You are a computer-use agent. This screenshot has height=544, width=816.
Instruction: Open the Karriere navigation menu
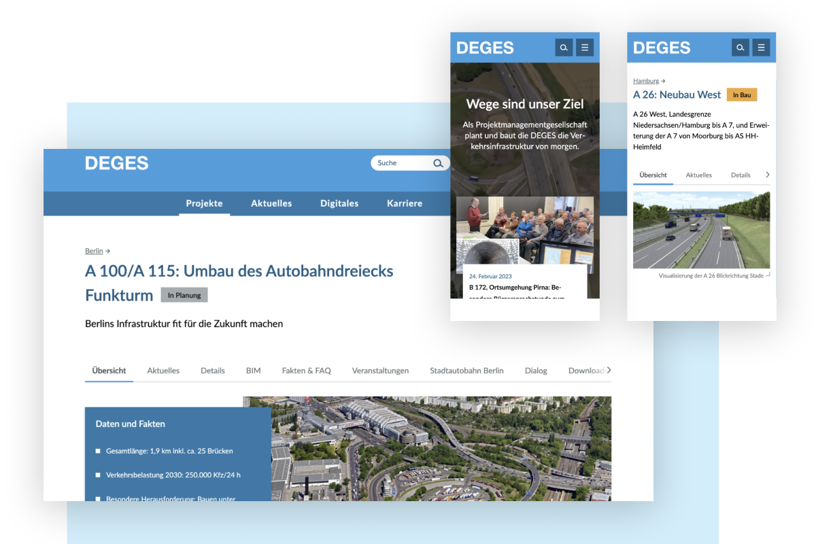pos(405,203)
